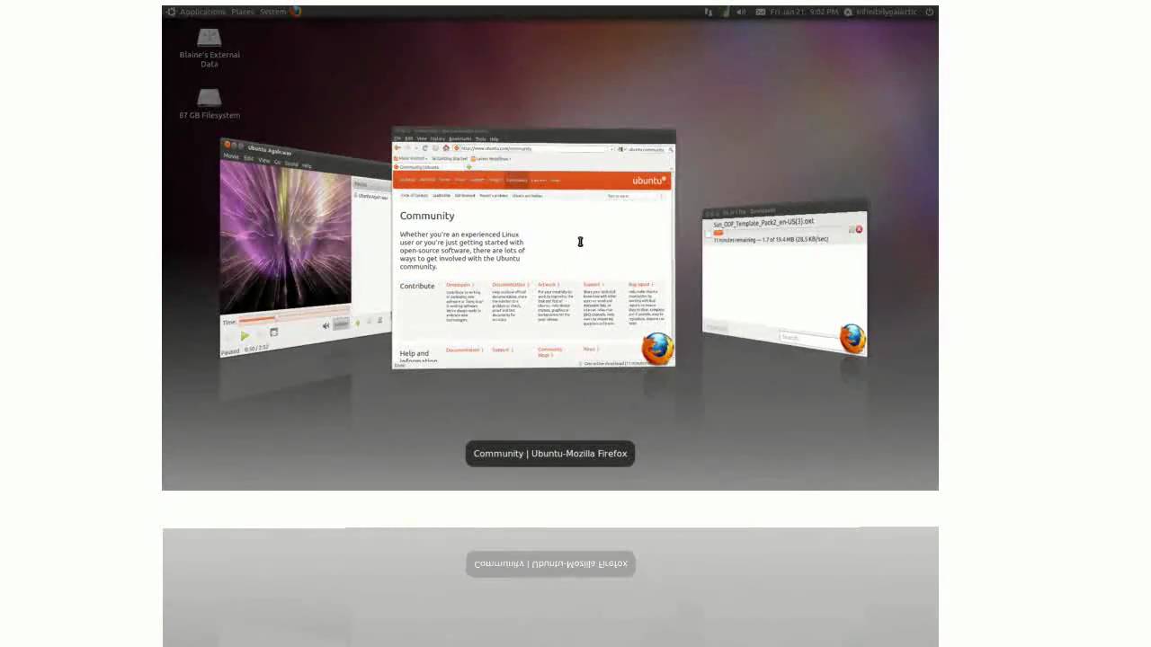Open the infinitelygalactic user menu
This screenshot has height=647, width=1151.
(x=882, y=12)
